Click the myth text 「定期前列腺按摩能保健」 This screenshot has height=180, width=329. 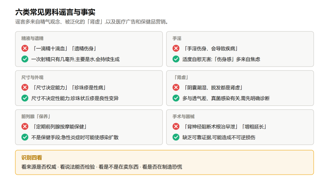click(60, 126)
